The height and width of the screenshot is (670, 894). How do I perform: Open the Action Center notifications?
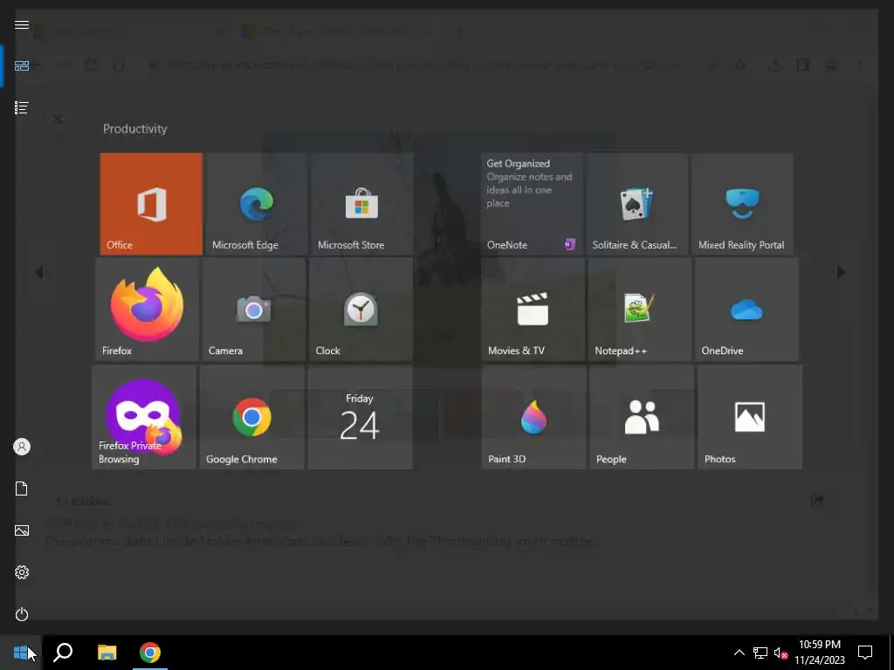coord(865,653)
